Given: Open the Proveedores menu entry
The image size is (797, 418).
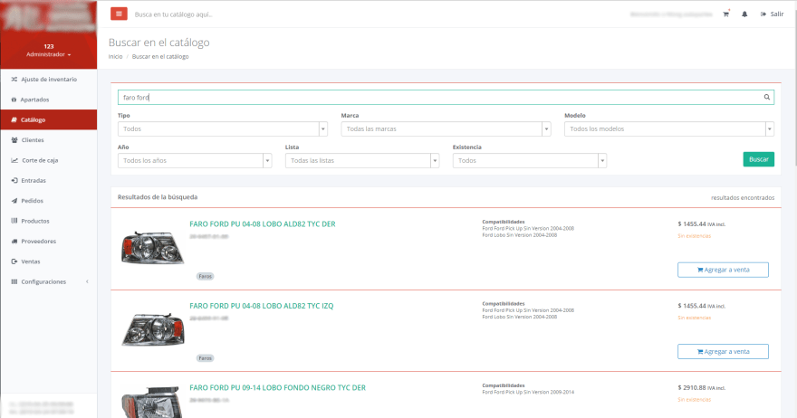Looking at the screenshot, I should [49, 242].
